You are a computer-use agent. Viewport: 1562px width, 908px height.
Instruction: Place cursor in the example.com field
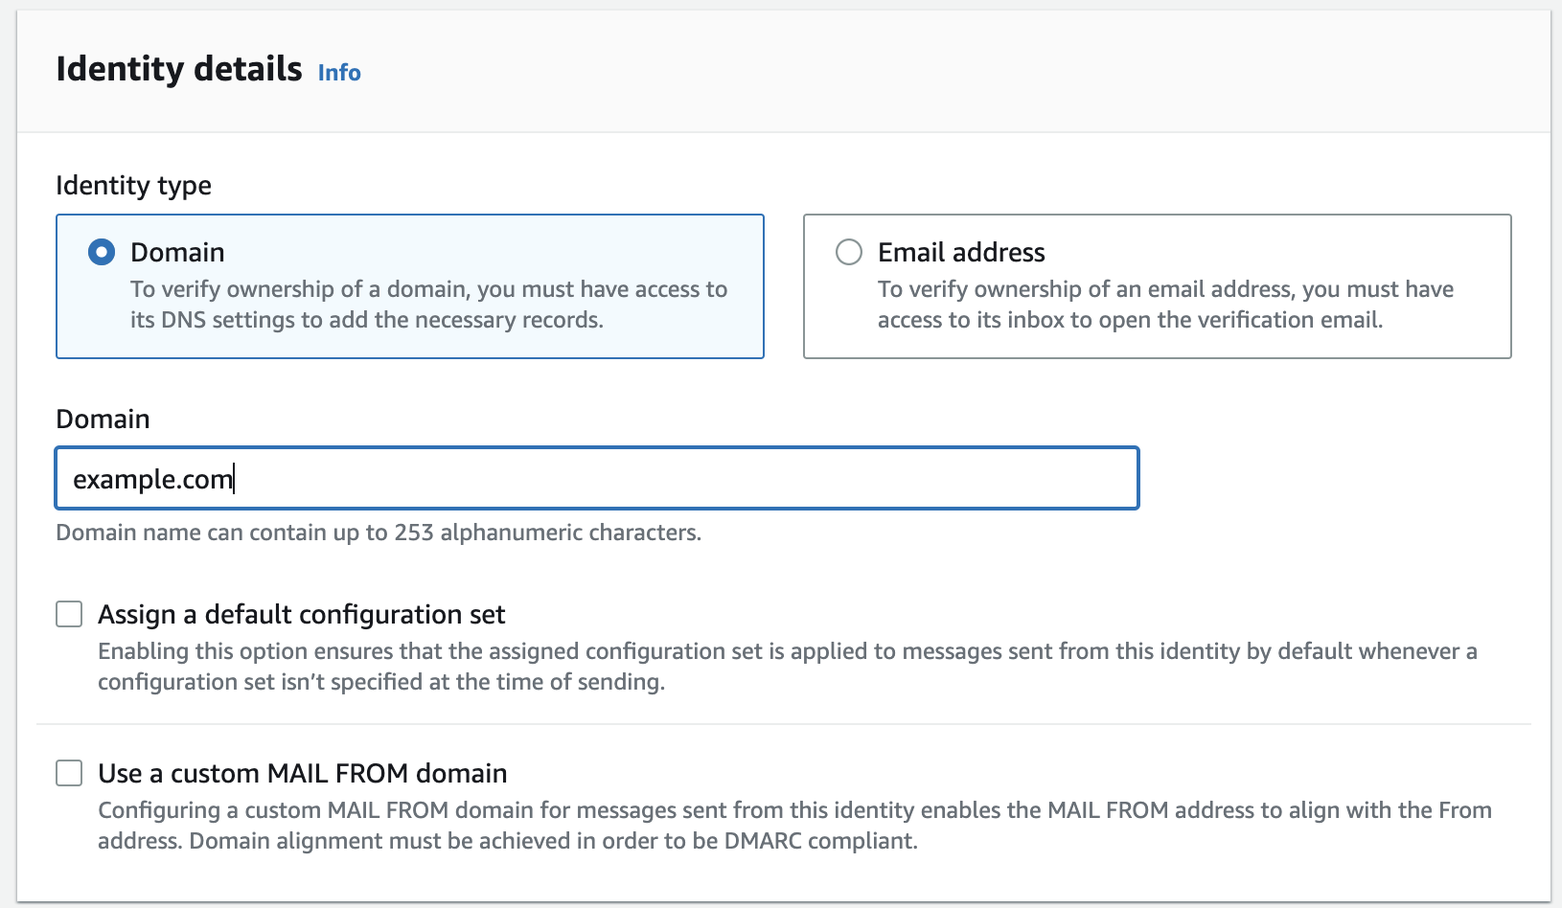(x=594, y=478)
